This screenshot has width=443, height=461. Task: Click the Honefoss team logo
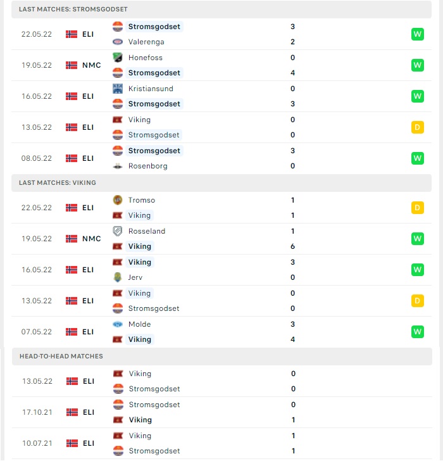click(x=118, y=58)
